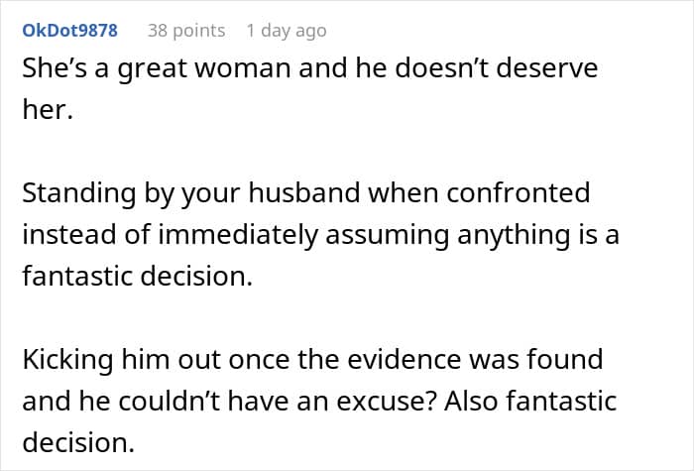Image resolution: width=694 pixels, height=471 pixels.
Task: Click the line beginning instead of immediately assuming
Action: click(320, 235)
